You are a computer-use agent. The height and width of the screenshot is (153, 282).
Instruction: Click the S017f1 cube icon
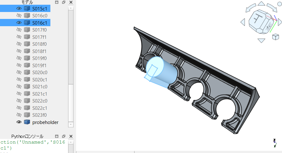point(27,37)
